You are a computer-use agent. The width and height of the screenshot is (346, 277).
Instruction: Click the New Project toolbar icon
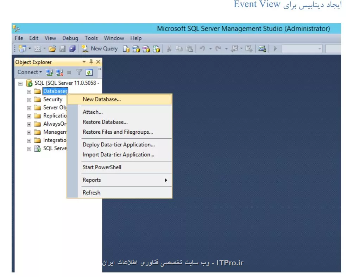22,49
